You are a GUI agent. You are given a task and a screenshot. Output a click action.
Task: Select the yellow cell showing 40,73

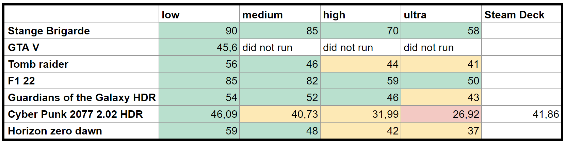280,114
